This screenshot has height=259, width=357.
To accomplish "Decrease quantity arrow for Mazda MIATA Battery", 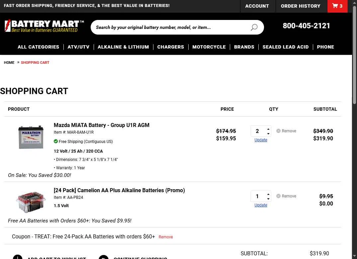I will click(268, 133).
